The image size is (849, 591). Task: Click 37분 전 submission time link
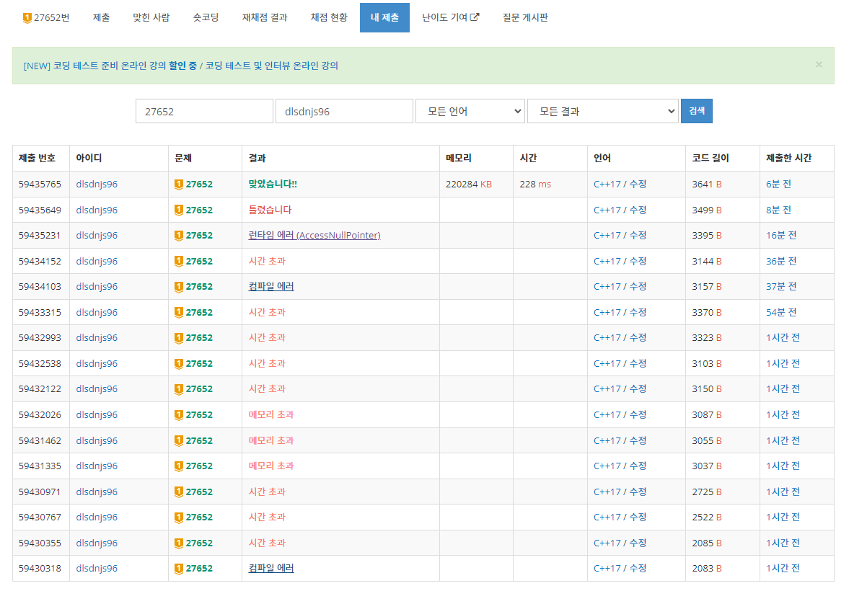[781, 286]
